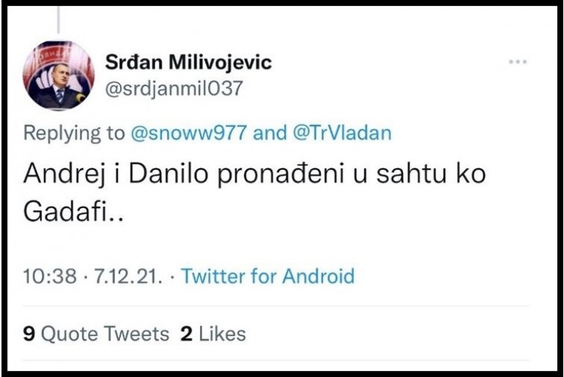Click the thread connector line above avatar

59,20
